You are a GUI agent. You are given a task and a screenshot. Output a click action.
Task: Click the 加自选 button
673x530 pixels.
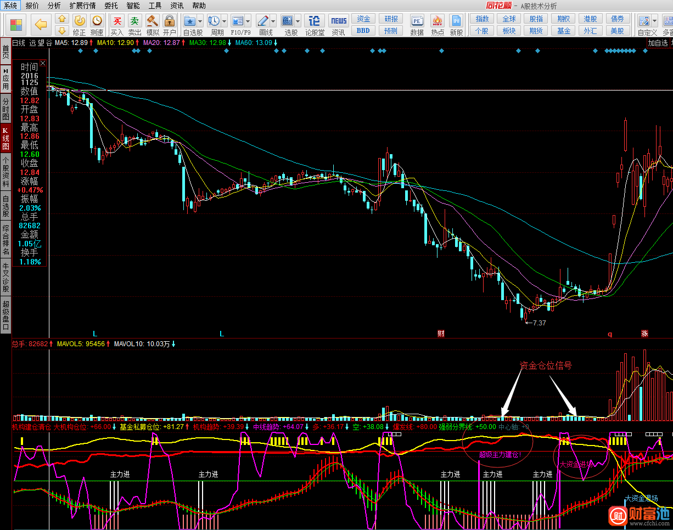[658, 43]
